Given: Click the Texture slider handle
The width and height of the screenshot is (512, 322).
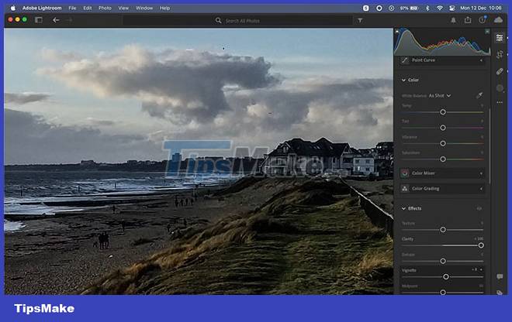Looking at the screenshot, I should (443, 230).
